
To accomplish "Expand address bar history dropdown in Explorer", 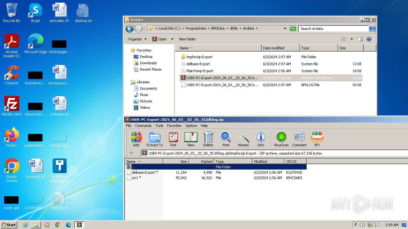I will (285, 29).
